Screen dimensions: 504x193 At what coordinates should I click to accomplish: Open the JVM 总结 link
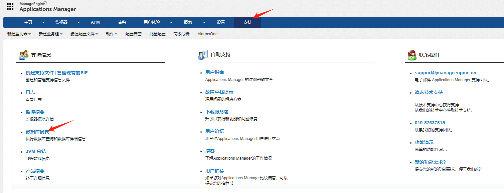pos(36,151)
